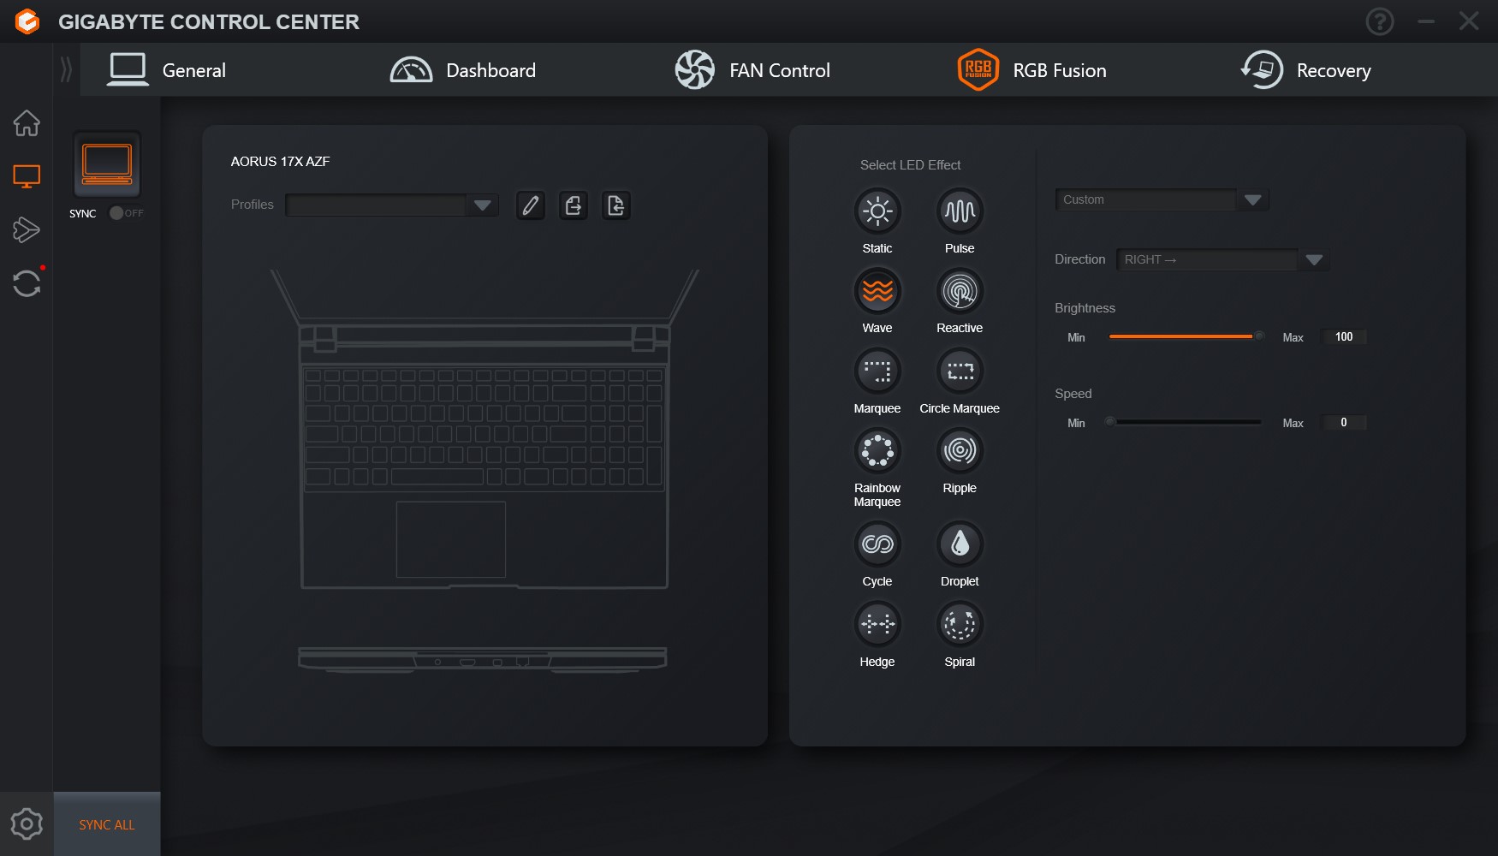Toggle the SYNC switch
This screenshot has width=1498, height=856.
point(127,213)
